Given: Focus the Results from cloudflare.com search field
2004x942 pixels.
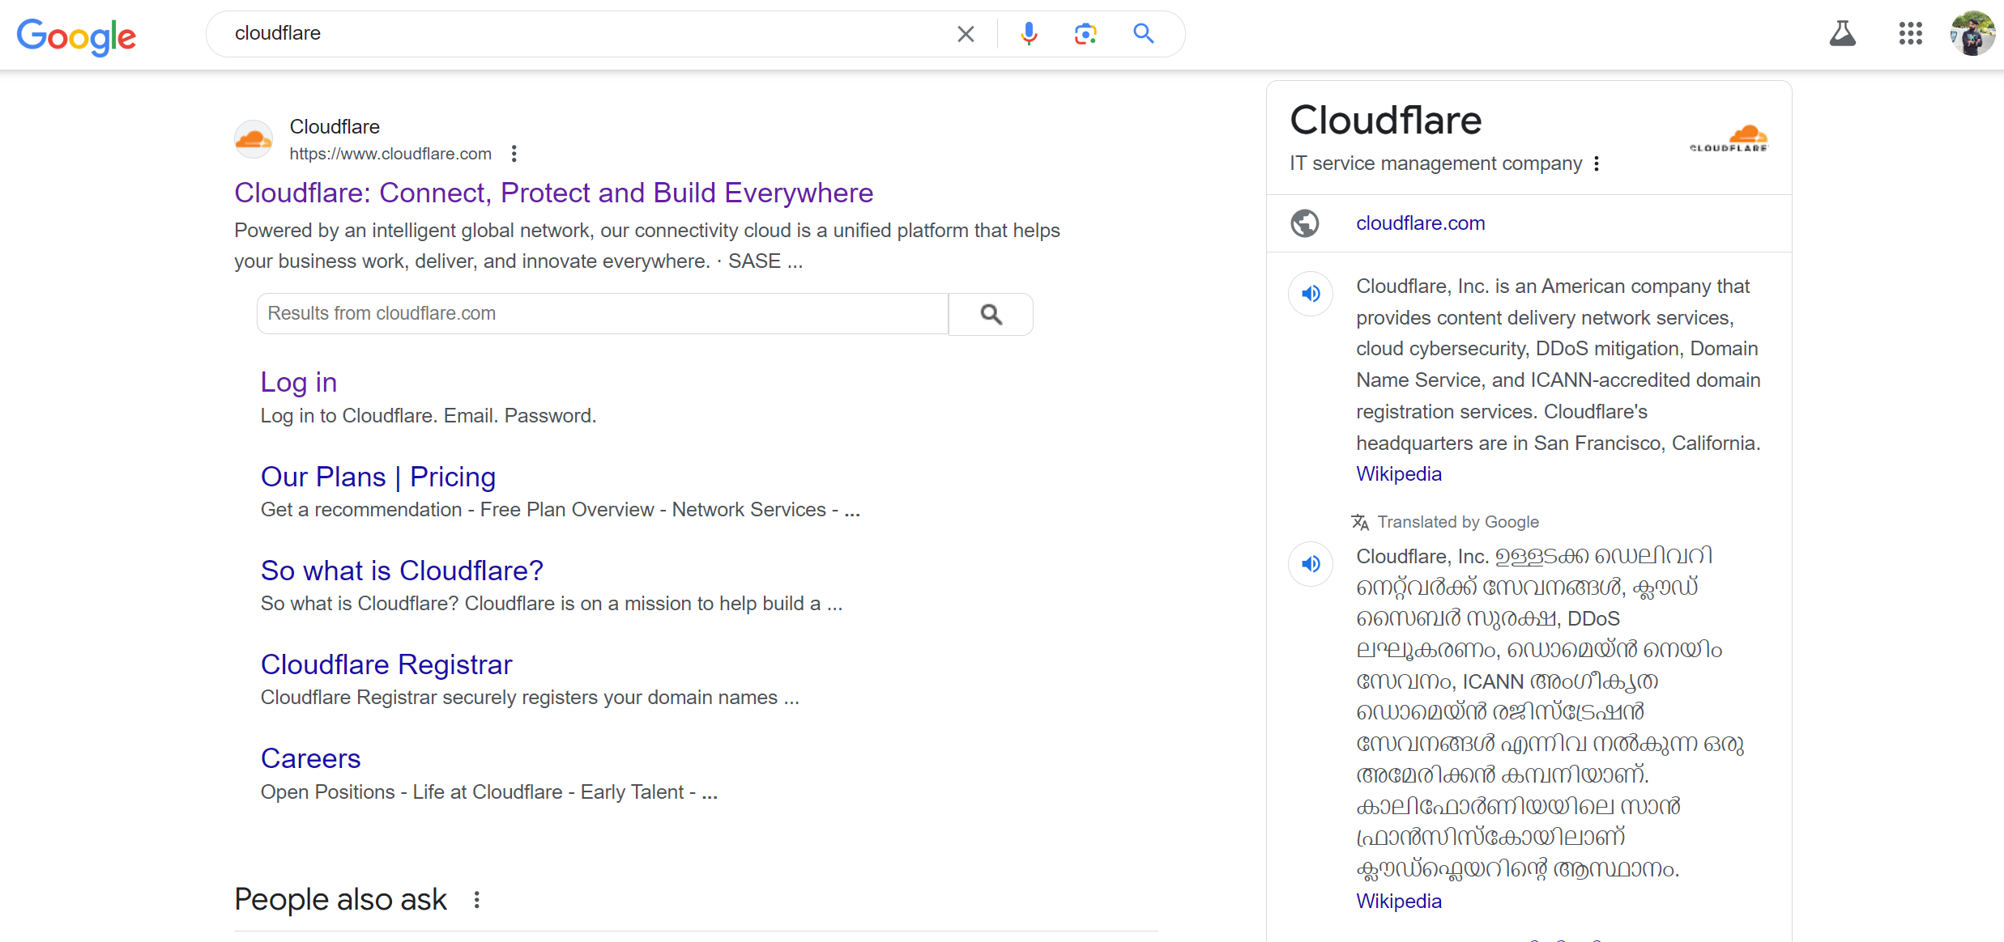Looking at the screenshot, I should point(603,314).
